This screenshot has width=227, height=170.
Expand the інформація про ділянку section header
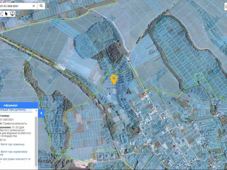point(13,110)
